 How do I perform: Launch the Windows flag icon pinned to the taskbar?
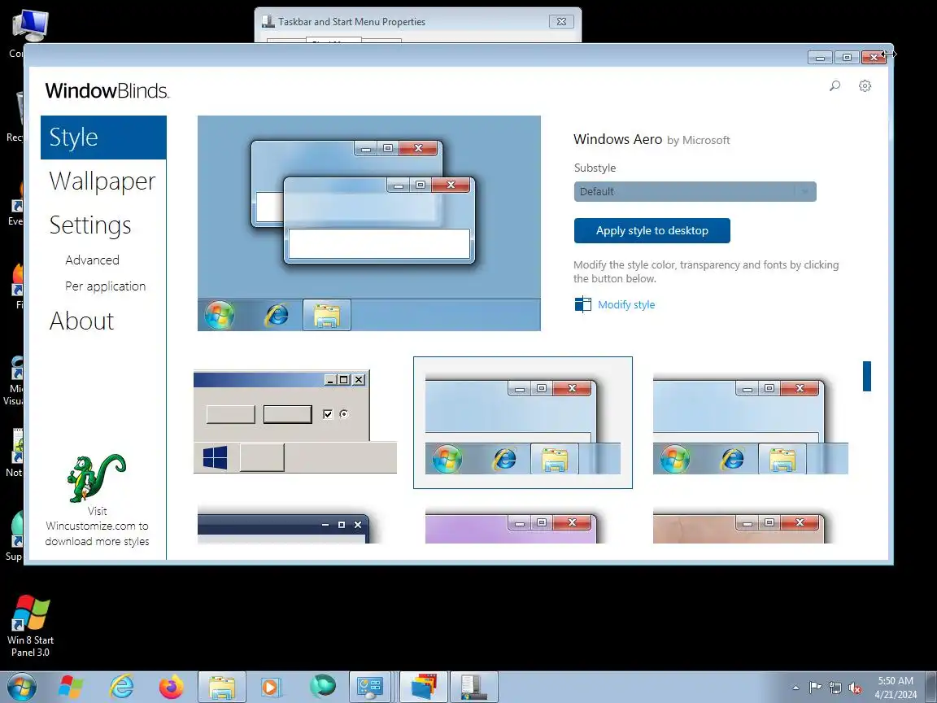click(71, 687)
